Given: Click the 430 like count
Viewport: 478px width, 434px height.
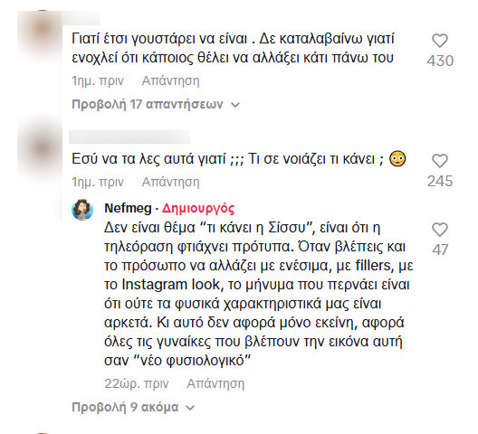Looking at the screenshot, I should pyautogui.click(x=440, y=61).
